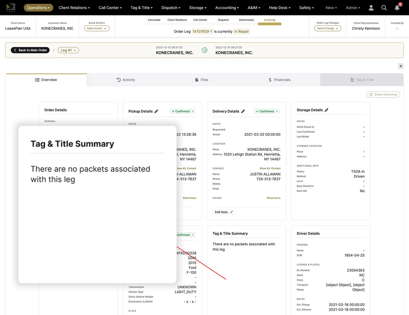
Task: Select the Call Center status step
Action: click(200, 20)
